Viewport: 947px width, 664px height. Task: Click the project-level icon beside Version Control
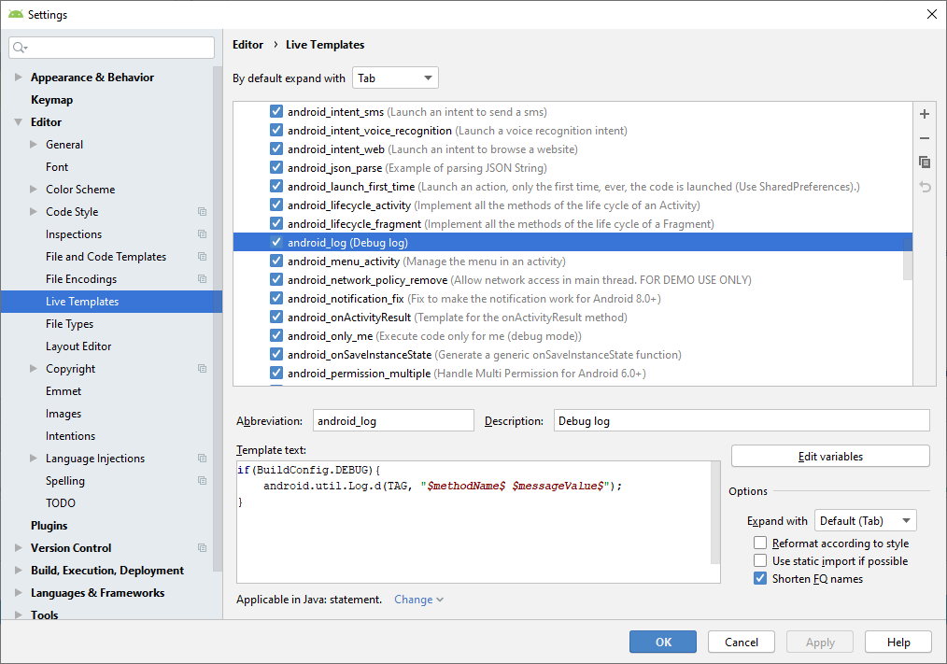point(202,548)
